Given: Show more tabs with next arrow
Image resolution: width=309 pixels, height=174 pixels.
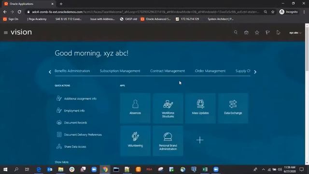Looking at the screenshot, I should (x=255, y=72).
